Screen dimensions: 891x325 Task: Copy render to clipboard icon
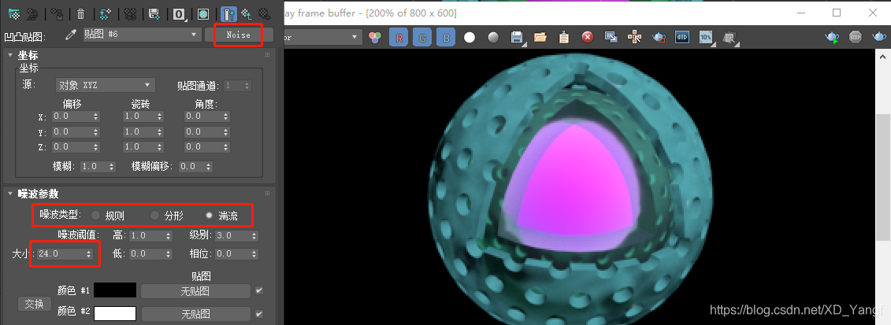564,38
